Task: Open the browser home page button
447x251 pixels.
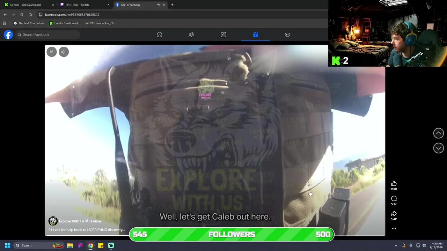Action: pos(30,15)
